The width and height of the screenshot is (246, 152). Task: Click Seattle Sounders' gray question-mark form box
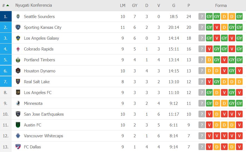202,16
